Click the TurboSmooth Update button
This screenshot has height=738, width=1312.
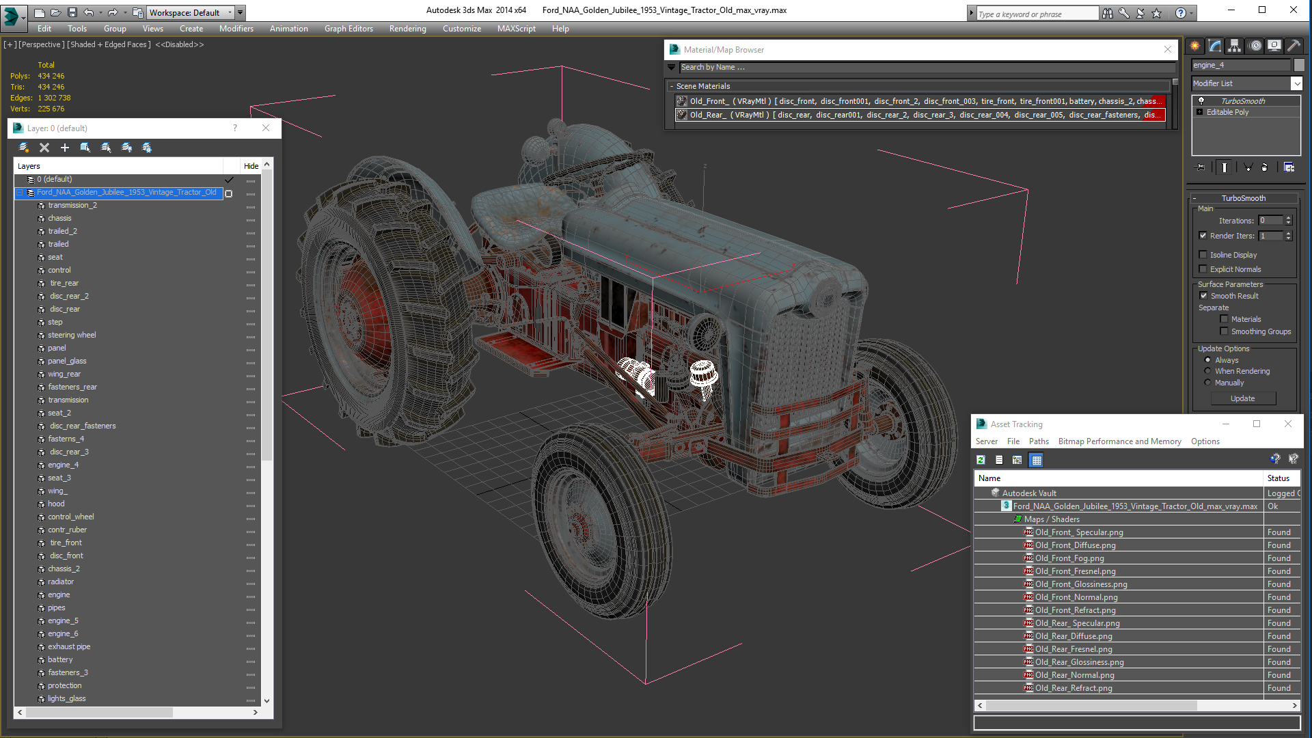click(x=1243, y=398)
